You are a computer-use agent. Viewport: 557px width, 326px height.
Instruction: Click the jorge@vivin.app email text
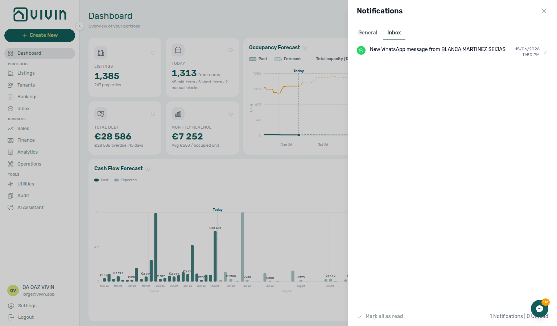(x=38, y=294)
